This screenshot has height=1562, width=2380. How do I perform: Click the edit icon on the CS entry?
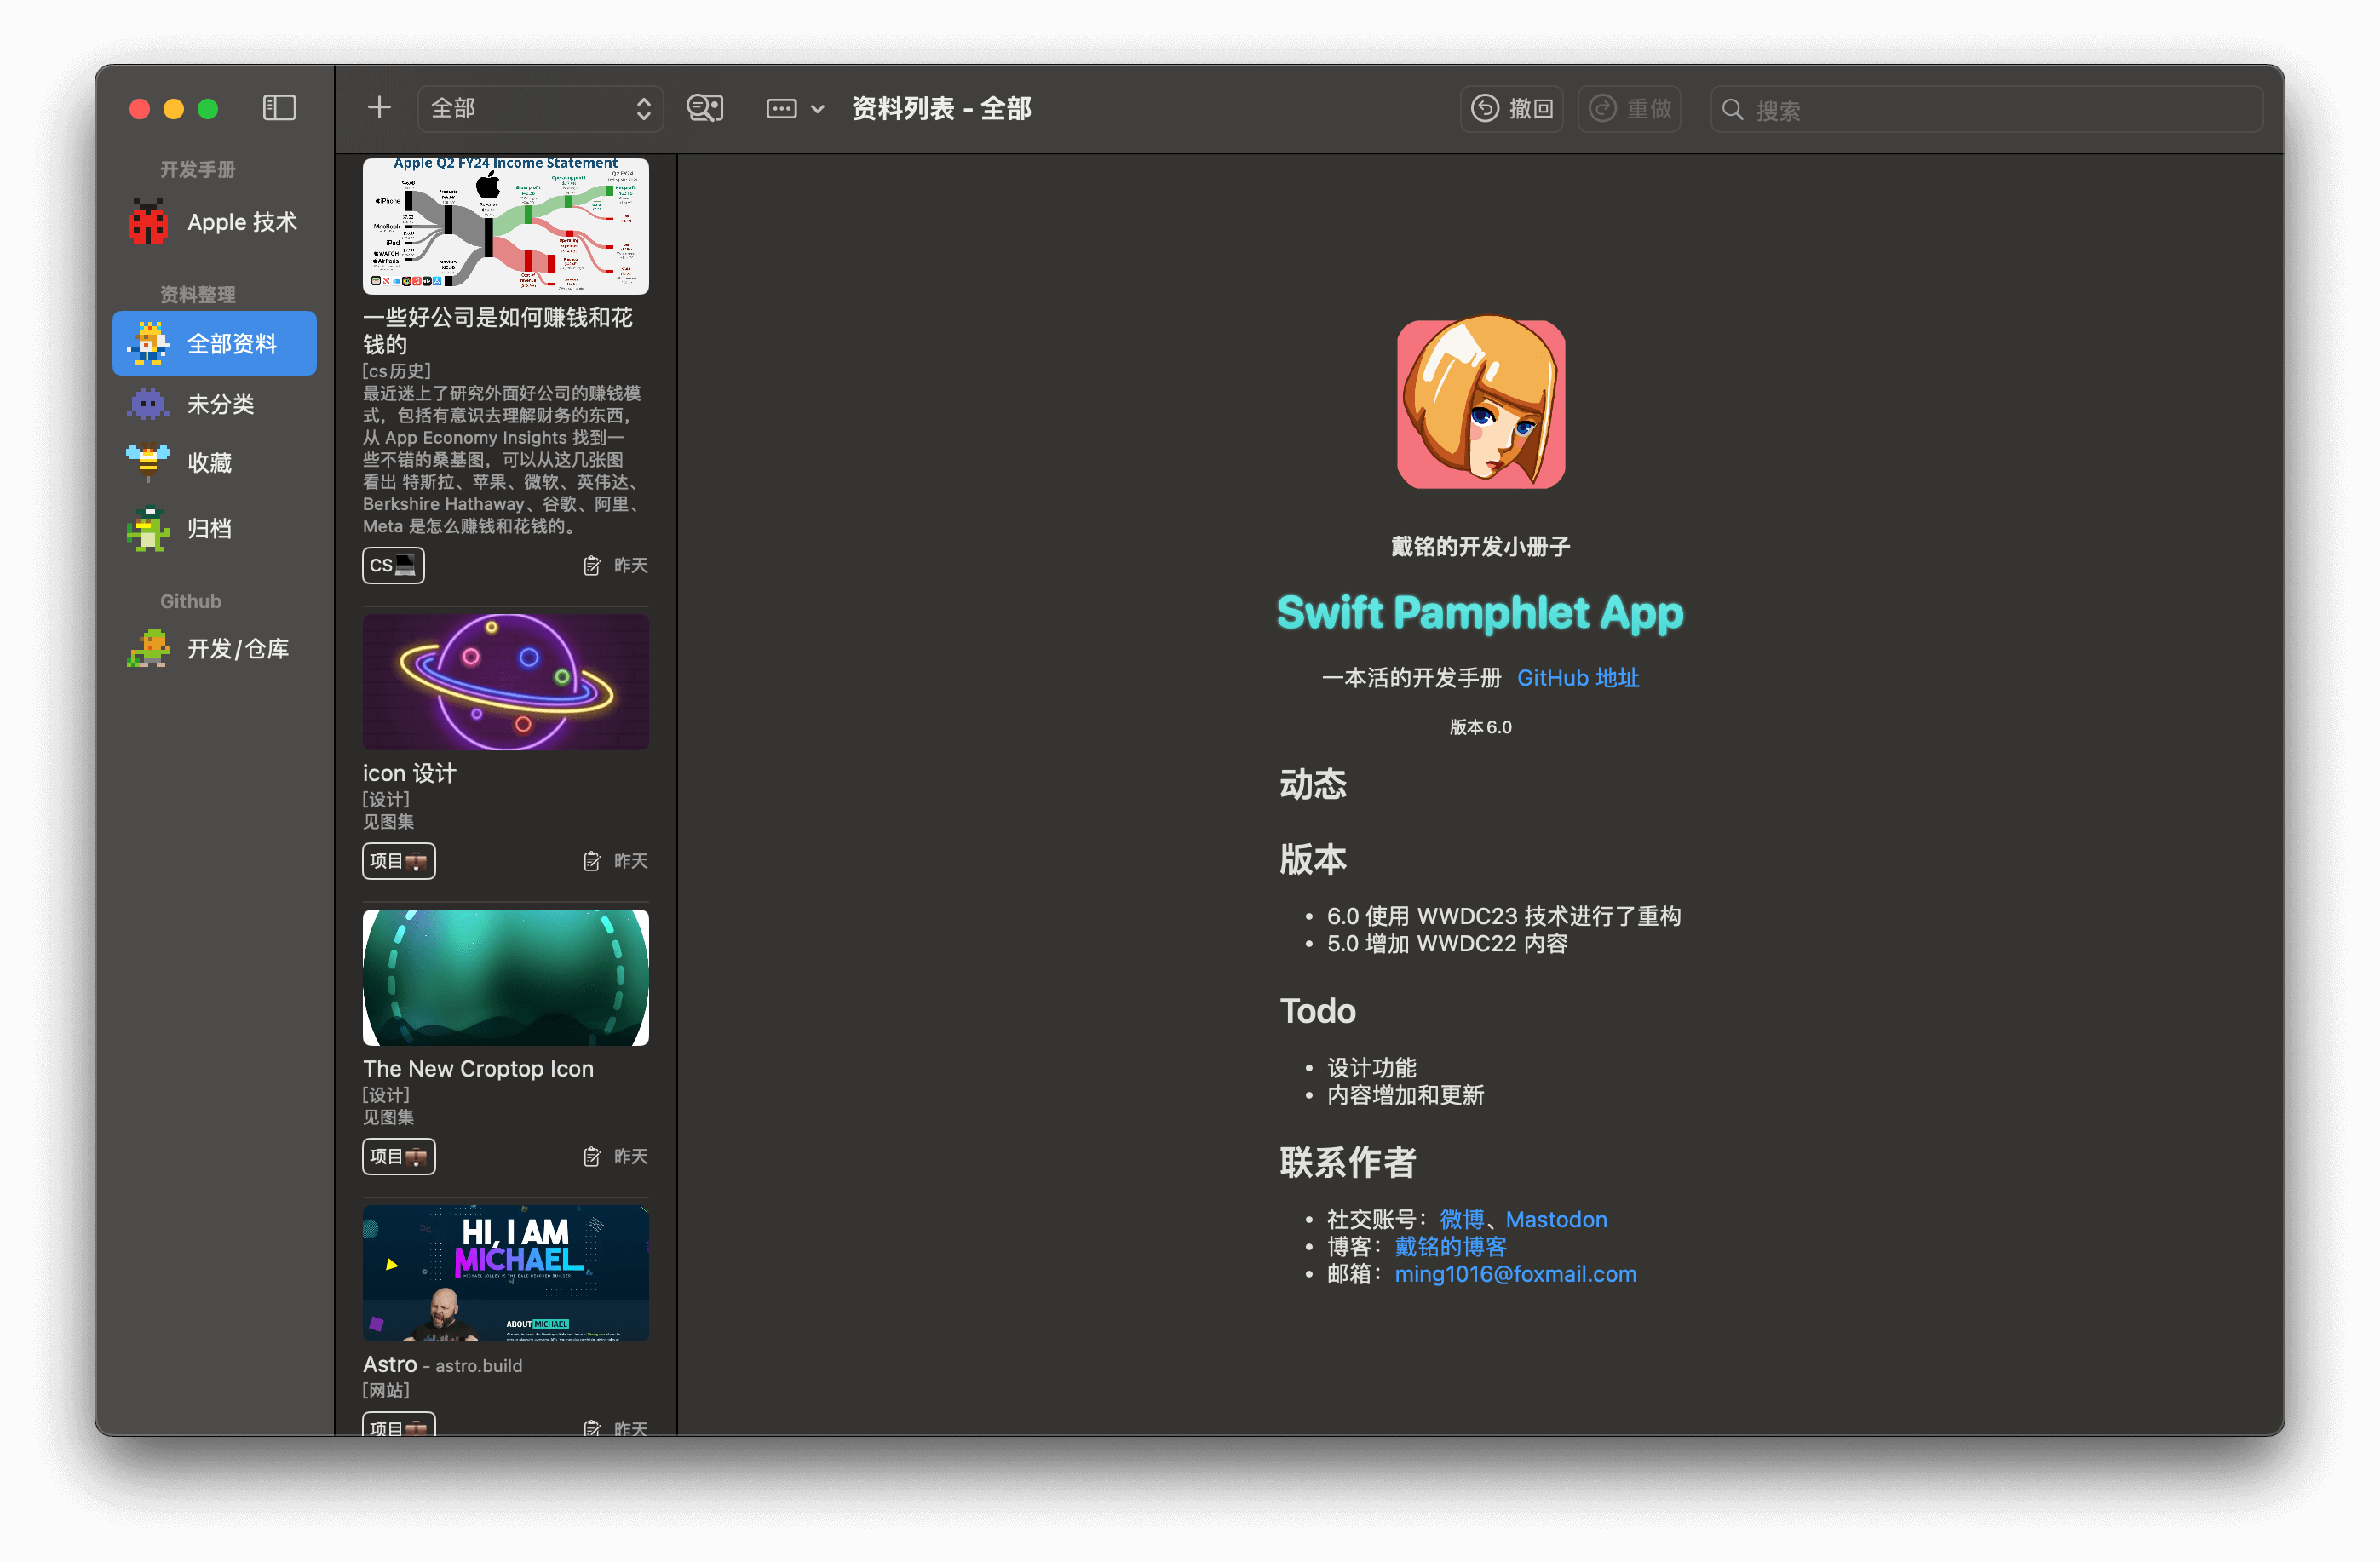592,566
